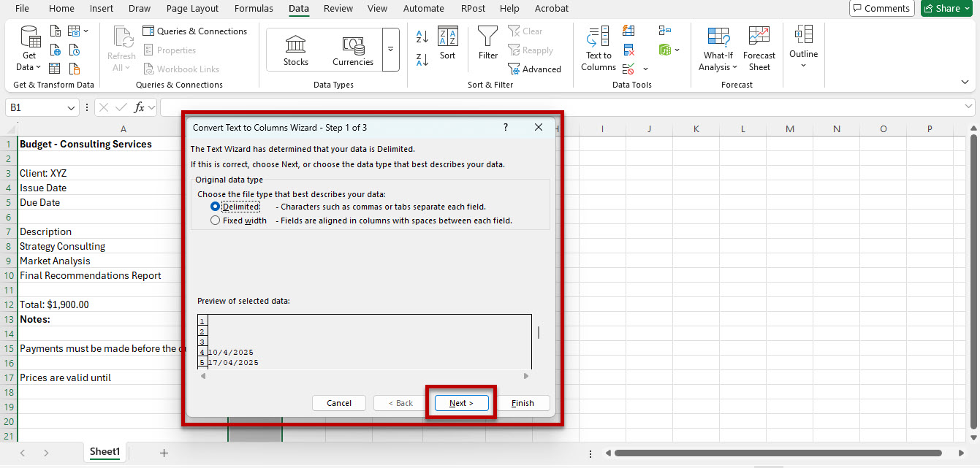Screen dimensions: 980x468
Task: Open the custom Sort dialog
Action: [447, 44]
